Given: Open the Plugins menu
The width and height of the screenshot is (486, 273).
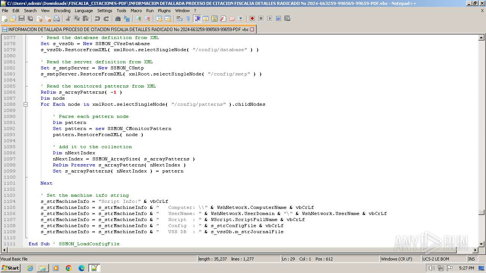Looking at the screenshot, I should click(x=164, y=11).
